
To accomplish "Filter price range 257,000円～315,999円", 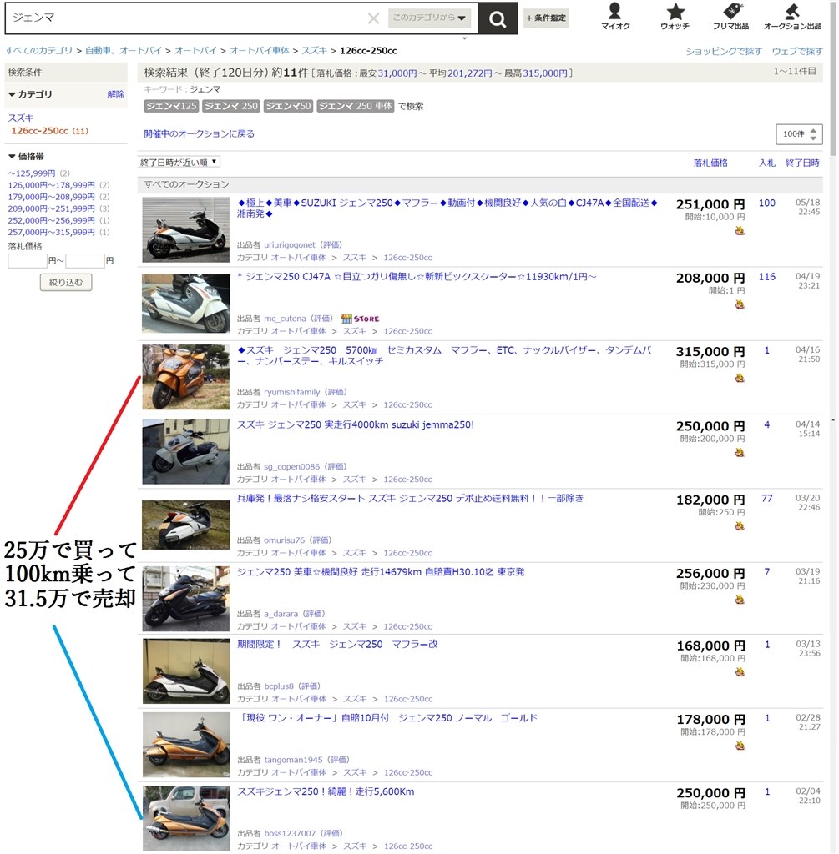I will point(51,232).
